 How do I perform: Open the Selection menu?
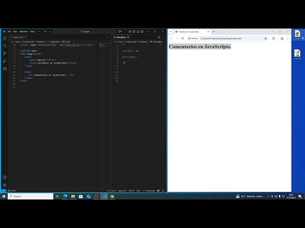(23, 31)
